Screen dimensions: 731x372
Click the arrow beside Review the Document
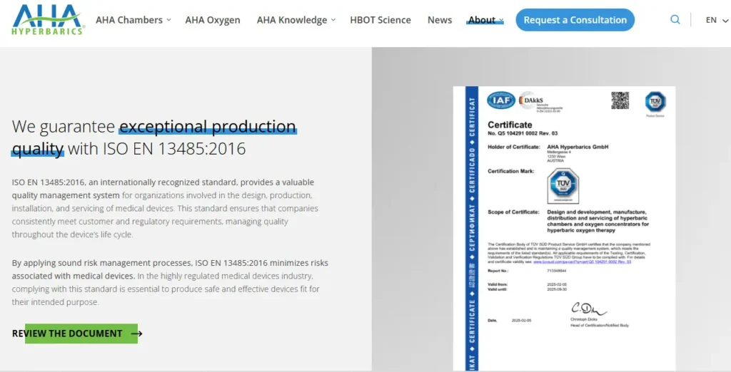[136, 334]
